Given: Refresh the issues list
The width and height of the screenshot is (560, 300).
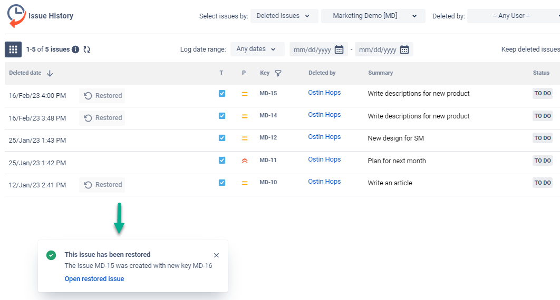Looking at the screenshot, I should 87,49.
